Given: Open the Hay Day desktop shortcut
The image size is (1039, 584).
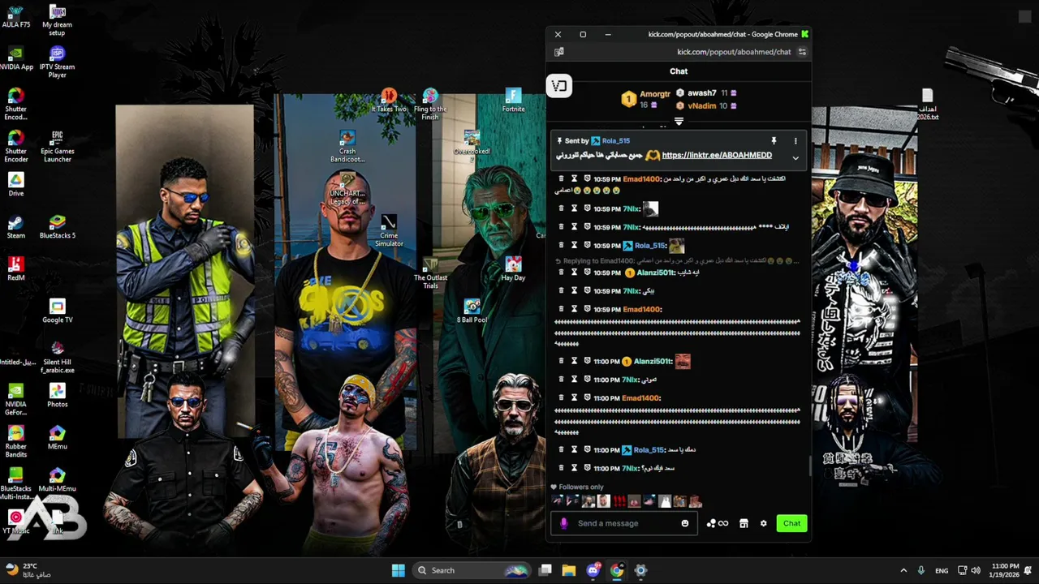Looking at the screenshot, I should tap(513, 268).
